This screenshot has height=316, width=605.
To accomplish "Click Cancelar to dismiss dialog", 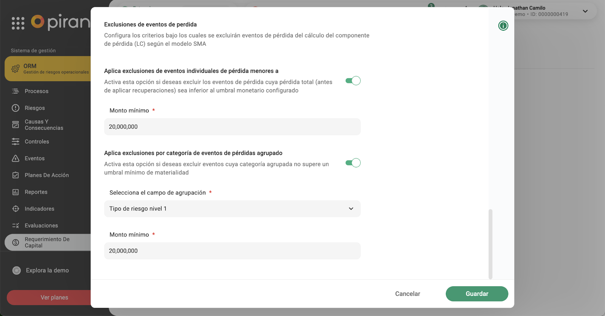I will pyautogui.click(x=407, y=294).
